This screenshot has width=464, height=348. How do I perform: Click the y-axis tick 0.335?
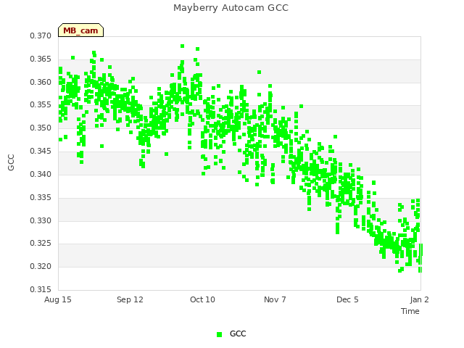click(41, 197)
